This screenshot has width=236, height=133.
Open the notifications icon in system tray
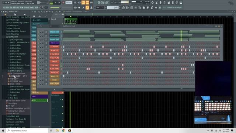coord(232,130)
